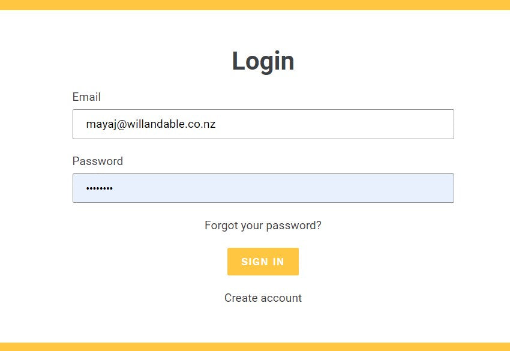Focus the Password input field
The image size is (510, 351).
pyautogui.click(x=263, y=188)
